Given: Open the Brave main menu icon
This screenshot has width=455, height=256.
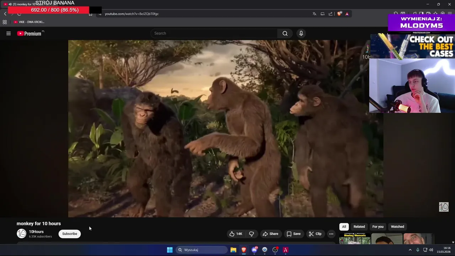Looking at the screenshot, I should pos(450,14).
